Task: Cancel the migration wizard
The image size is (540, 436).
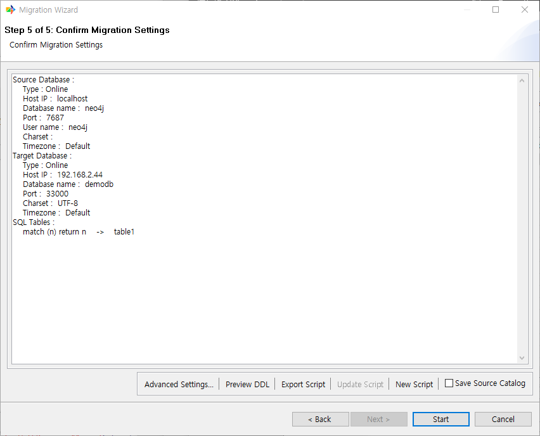Action: pos(503,419)
